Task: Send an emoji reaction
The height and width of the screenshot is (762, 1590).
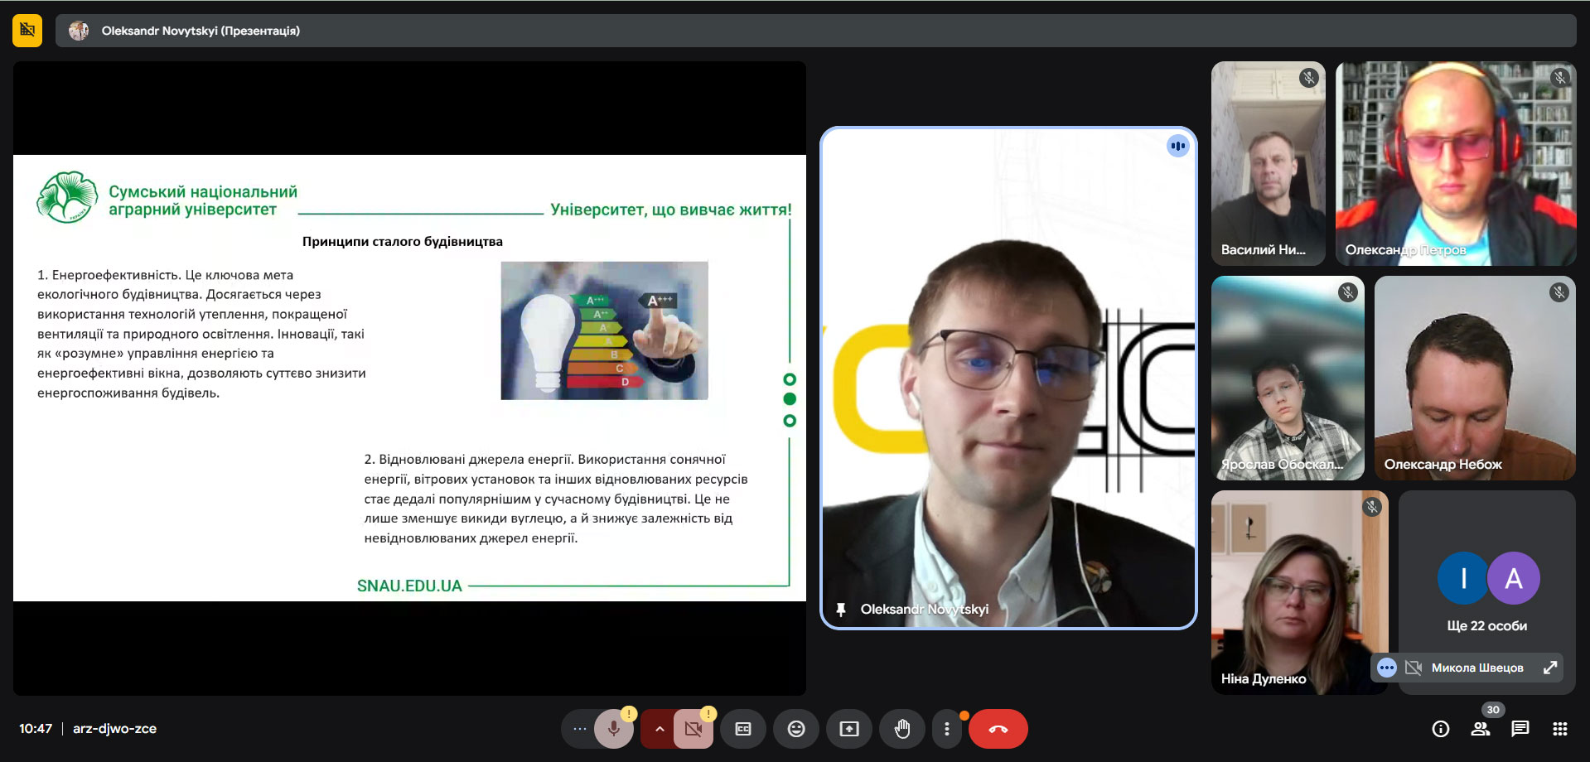Action: point(796,729)
